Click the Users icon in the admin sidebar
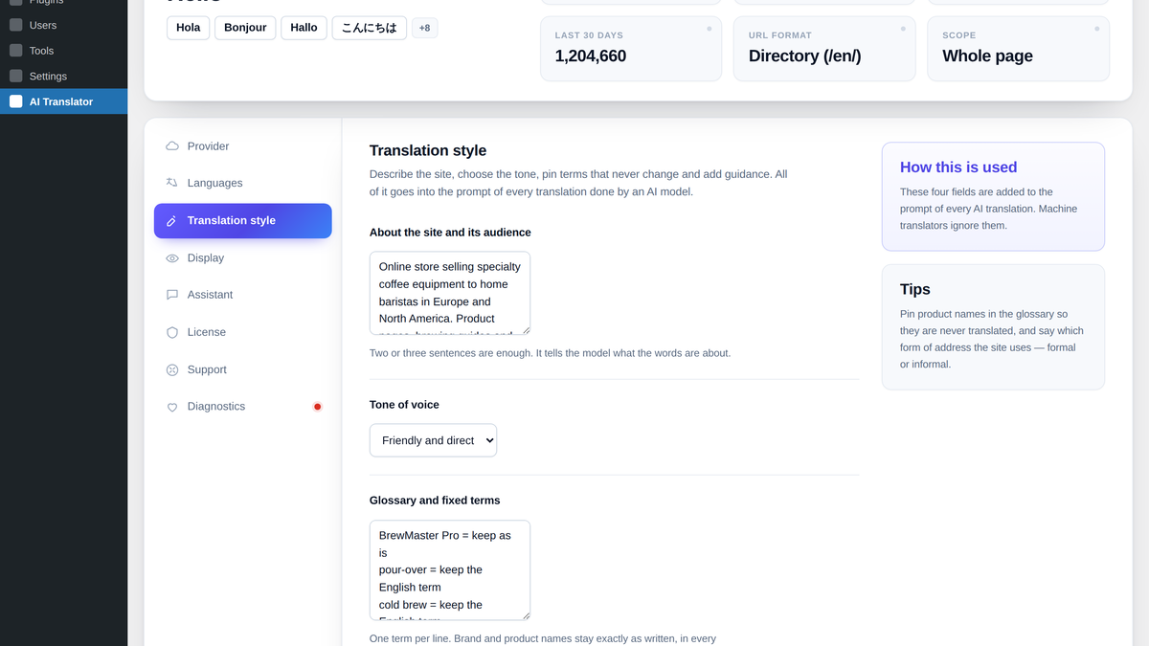Image resolution: width=1149 pixels, height=646 pixels. coord(16,25)
